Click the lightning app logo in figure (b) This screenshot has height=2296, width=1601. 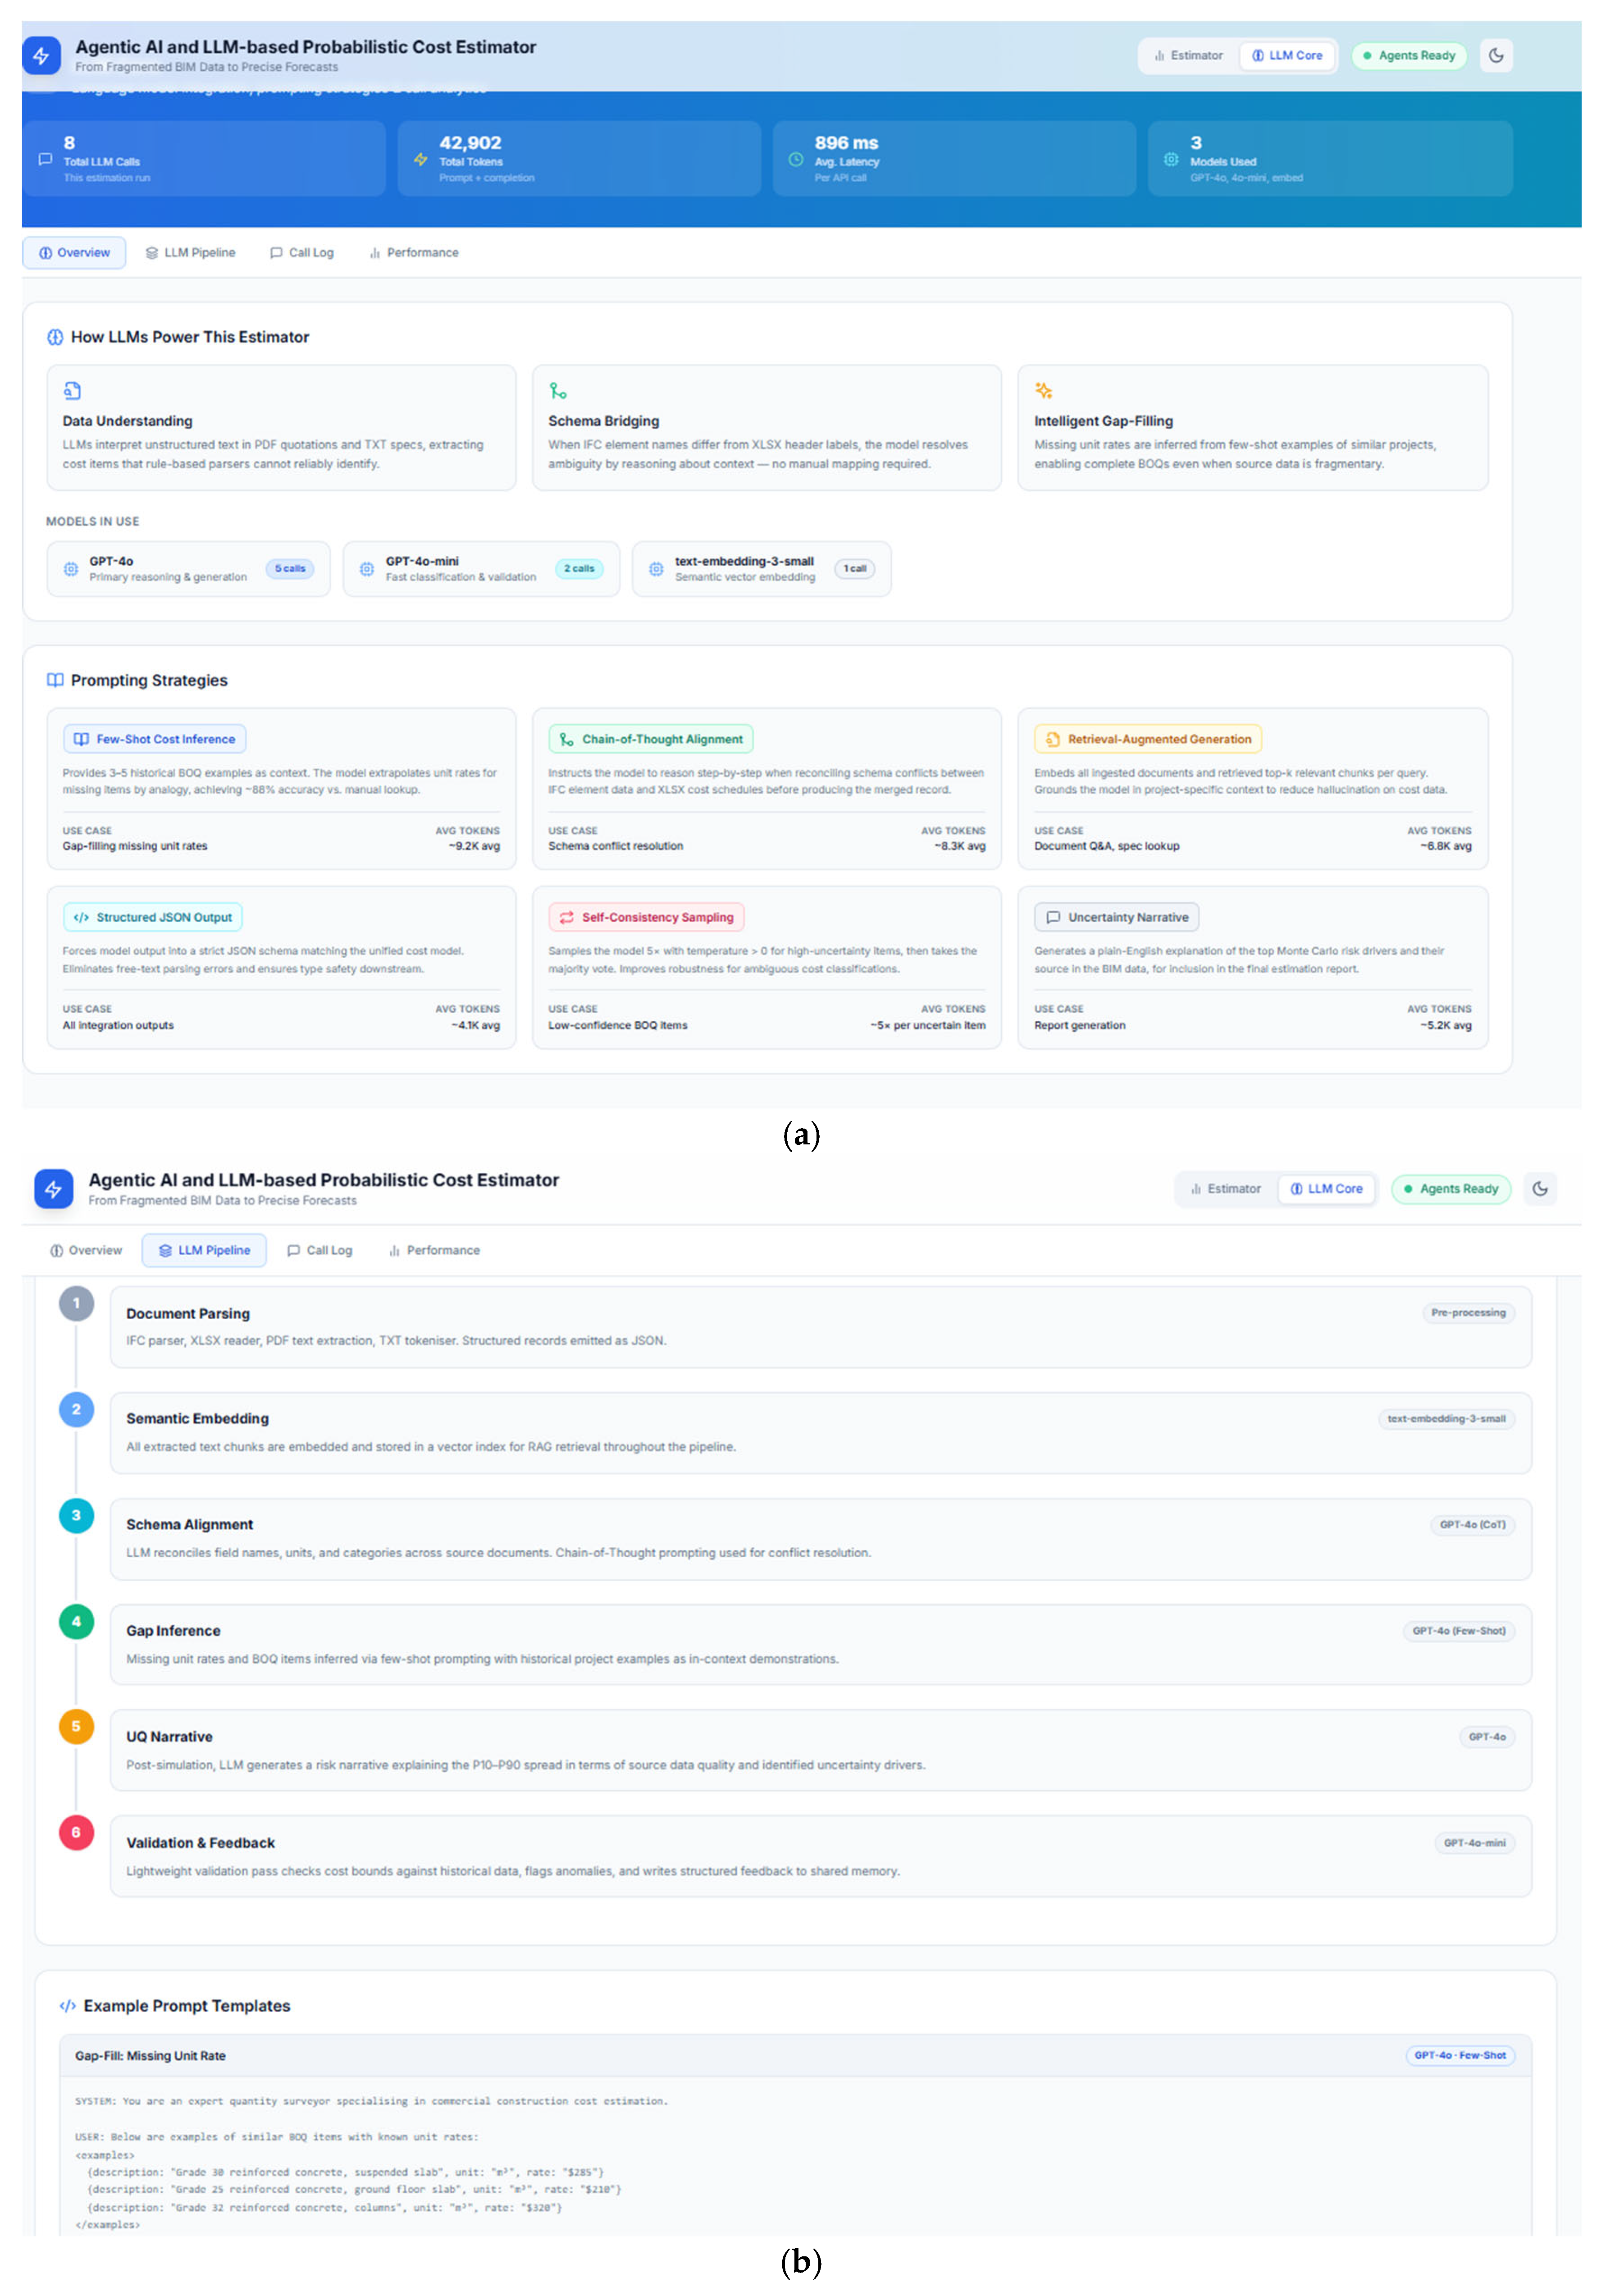54,1189
